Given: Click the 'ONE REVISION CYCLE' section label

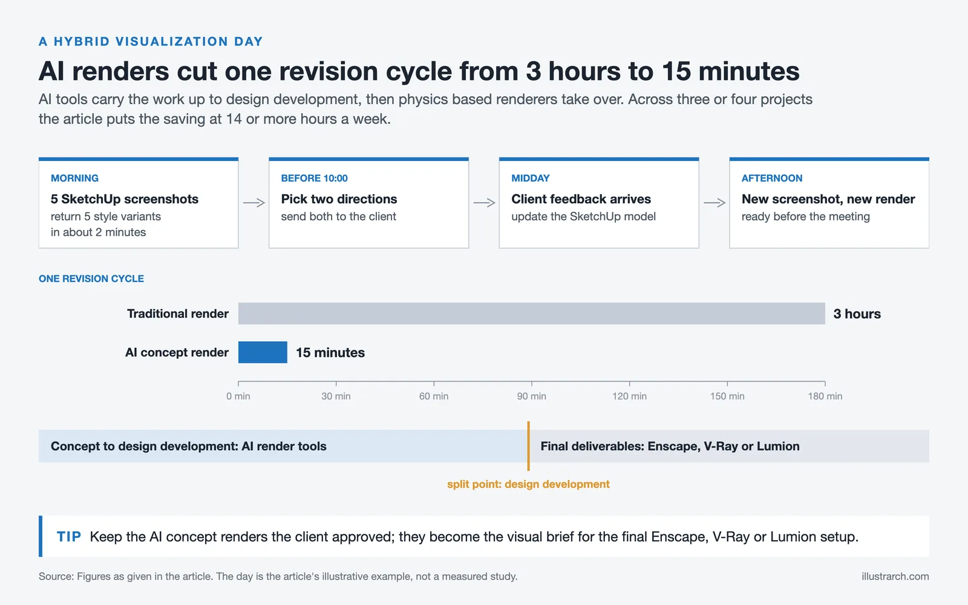Looking at the screenshot, I should [91, 279].
